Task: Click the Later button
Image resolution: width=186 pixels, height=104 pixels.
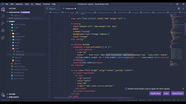Action: [166, 93]
